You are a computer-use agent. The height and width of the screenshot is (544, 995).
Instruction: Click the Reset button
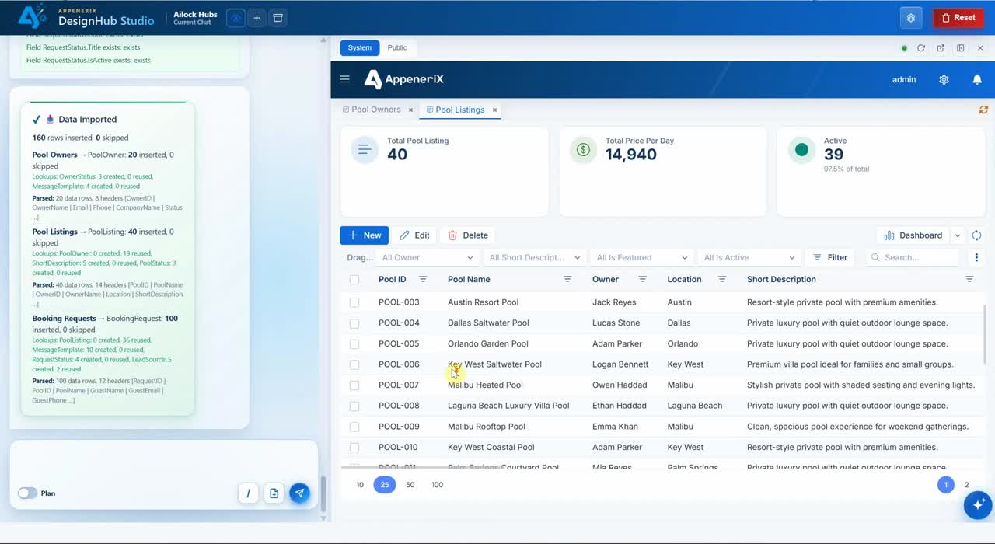coord(958,18)
